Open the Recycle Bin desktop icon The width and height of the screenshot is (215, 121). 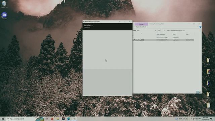4,4
